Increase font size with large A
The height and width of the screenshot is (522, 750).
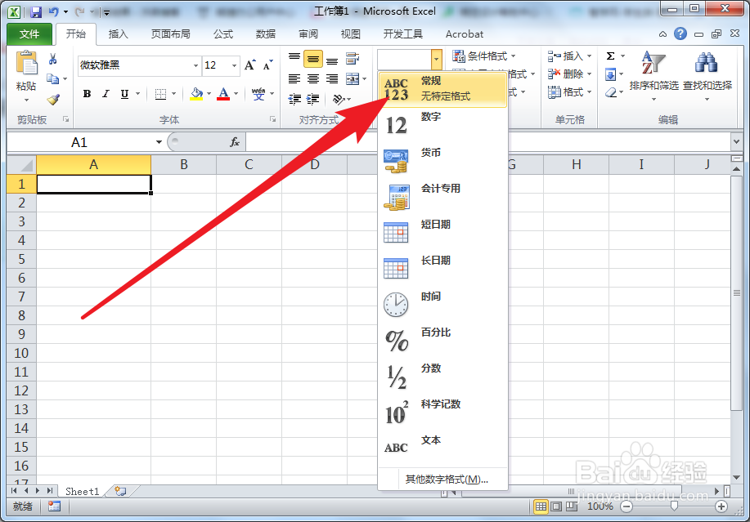click(249, 65)
